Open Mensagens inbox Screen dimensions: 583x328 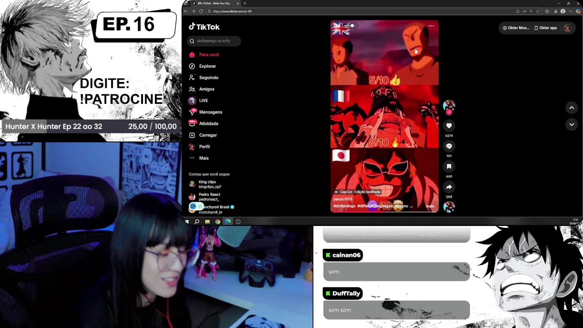click(205, 112)
